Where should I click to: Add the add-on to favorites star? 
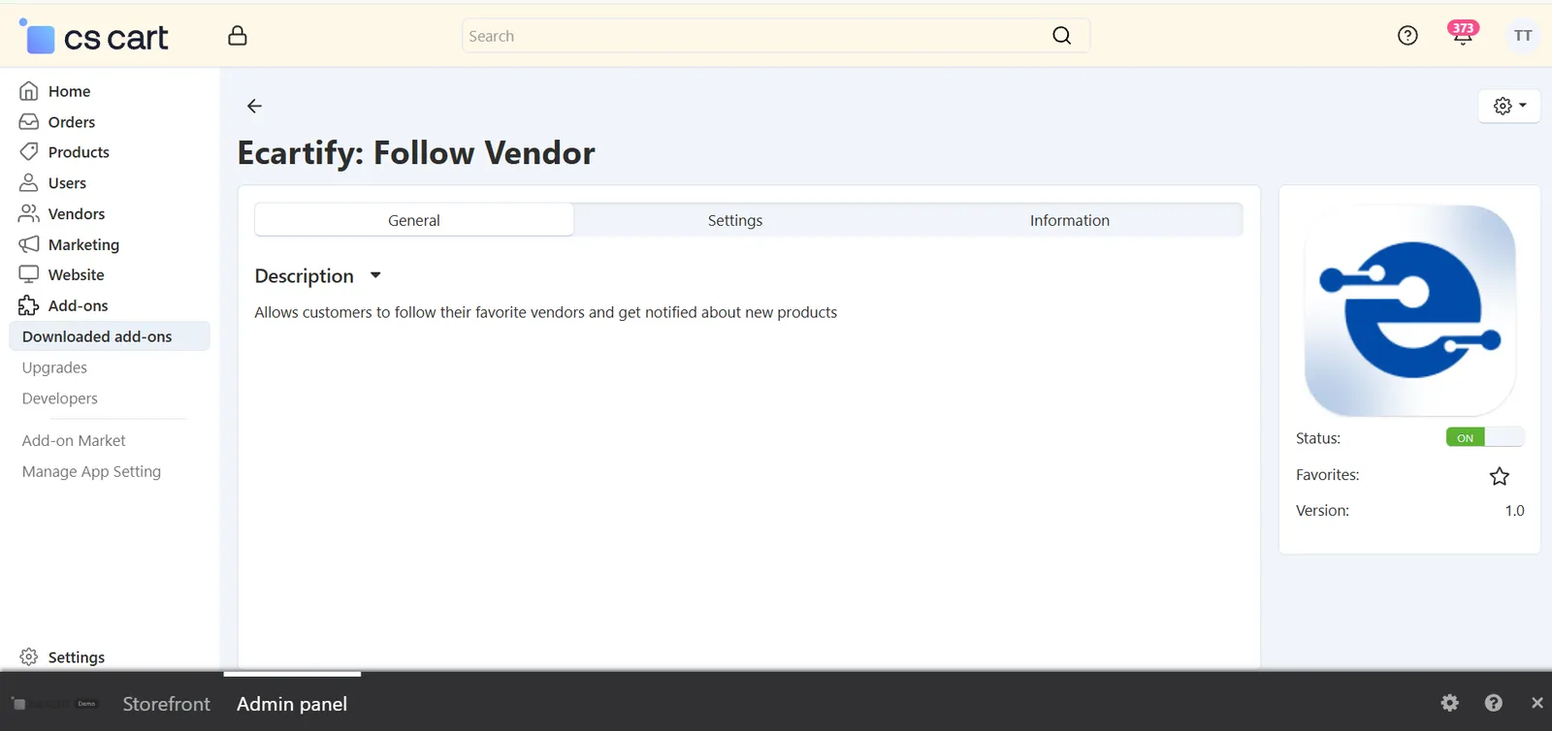(x=1500, y=476)
